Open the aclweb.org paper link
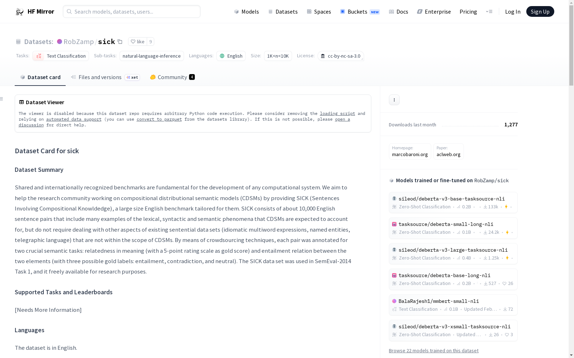Viewport: 574px width, 358px height. click(448, 151)
